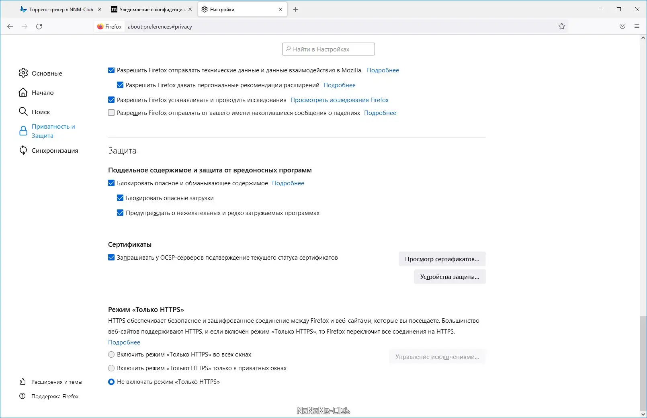The image size is (647, 418).
Task: Open the Pocket save icon
Action: [x=622, y=27]
